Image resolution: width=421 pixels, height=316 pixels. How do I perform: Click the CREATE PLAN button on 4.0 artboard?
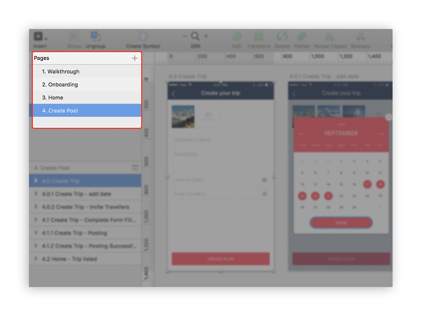[220, 259]
